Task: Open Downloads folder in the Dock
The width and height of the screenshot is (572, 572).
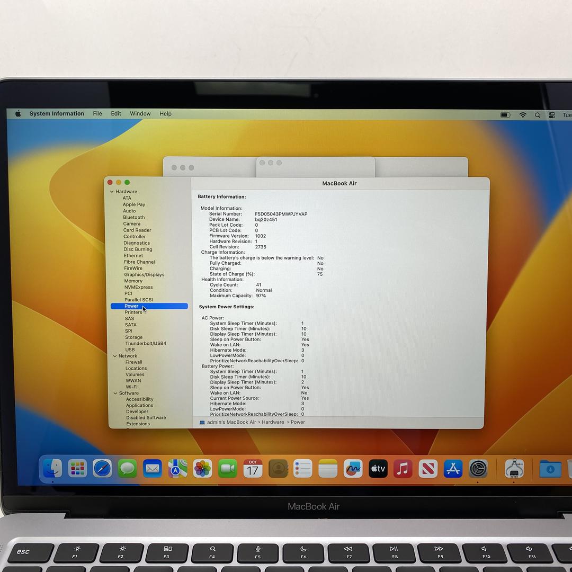Action: pos(550,469)
